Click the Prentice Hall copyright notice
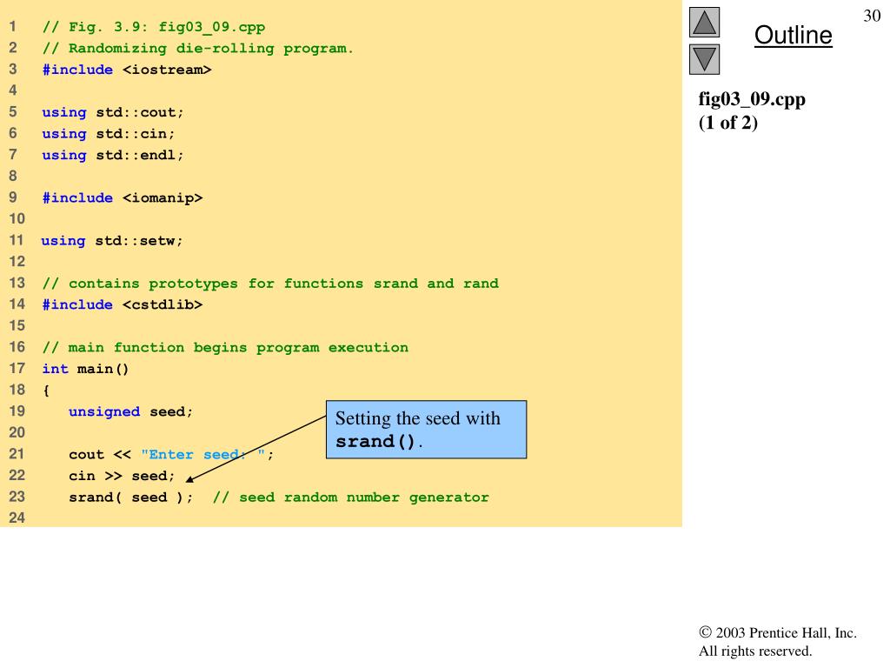This screenshot has width=890, height=668. [x=778, y=642]
